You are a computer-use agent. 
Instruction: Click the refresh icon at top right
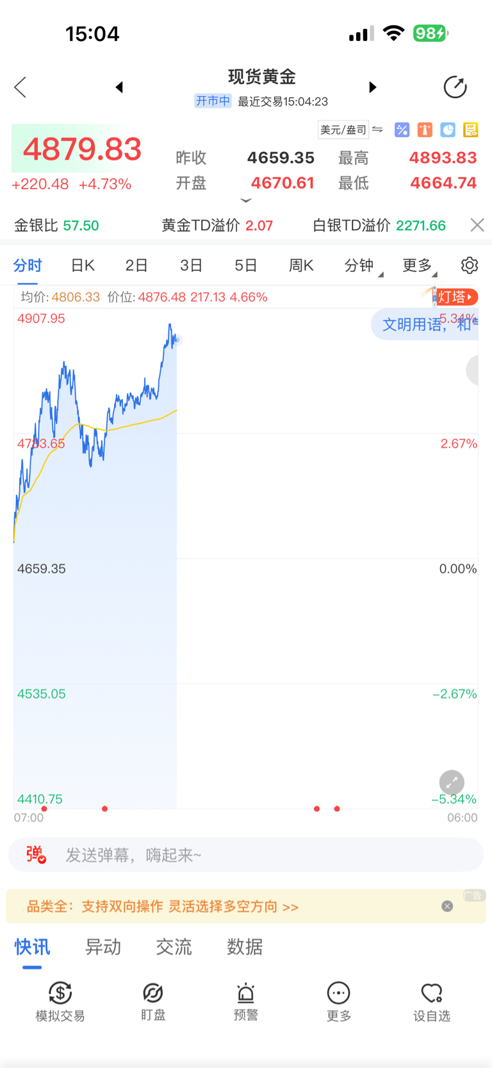[x=455, y=87]
